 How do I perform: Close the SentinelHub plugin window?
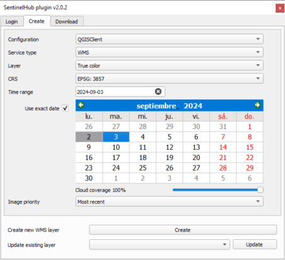[280, 8]
